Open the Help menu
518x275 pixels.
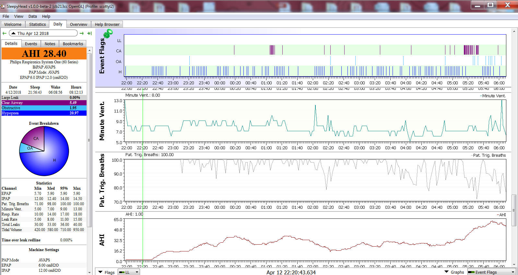coord(46,16)
